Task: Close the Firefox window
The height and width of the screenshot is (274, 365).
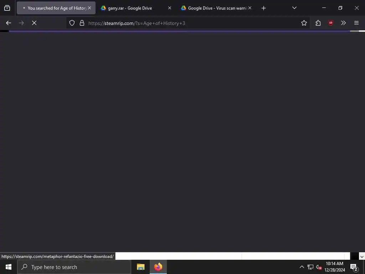Action: pyautogui.click(x=356, y=8)
